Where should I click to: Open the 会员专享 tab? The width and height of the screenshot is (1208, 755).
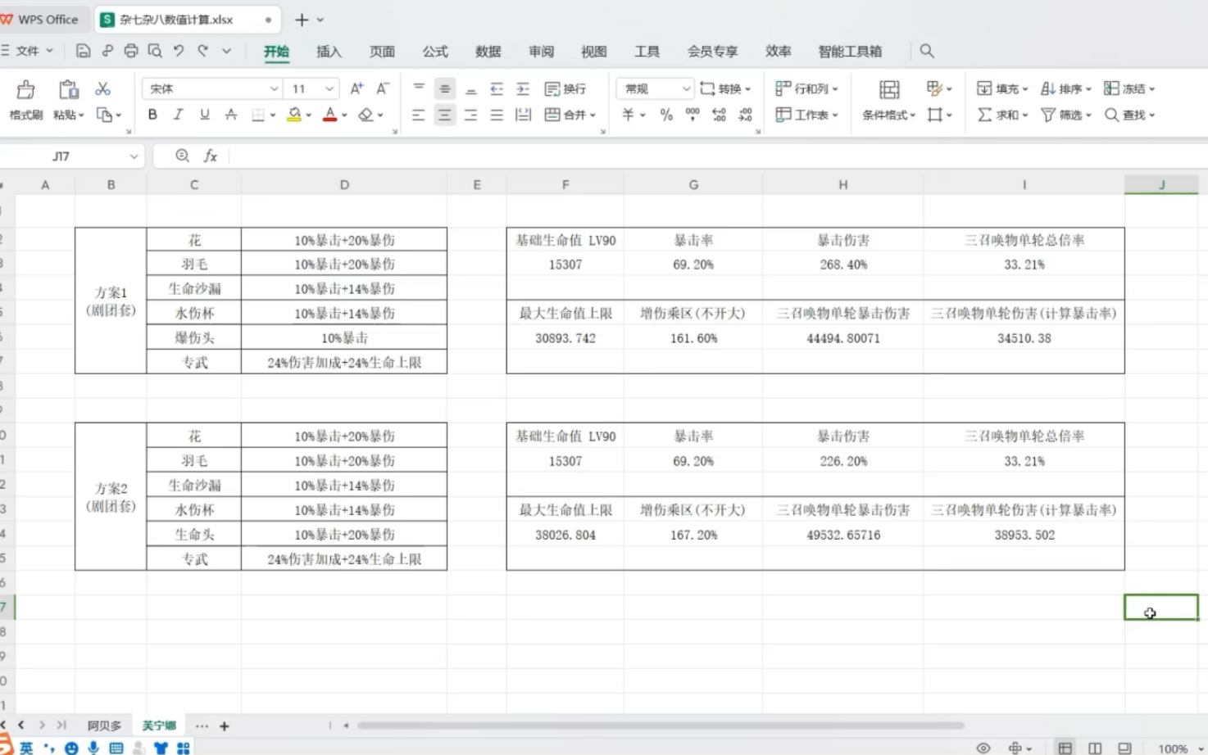(712, 52)
